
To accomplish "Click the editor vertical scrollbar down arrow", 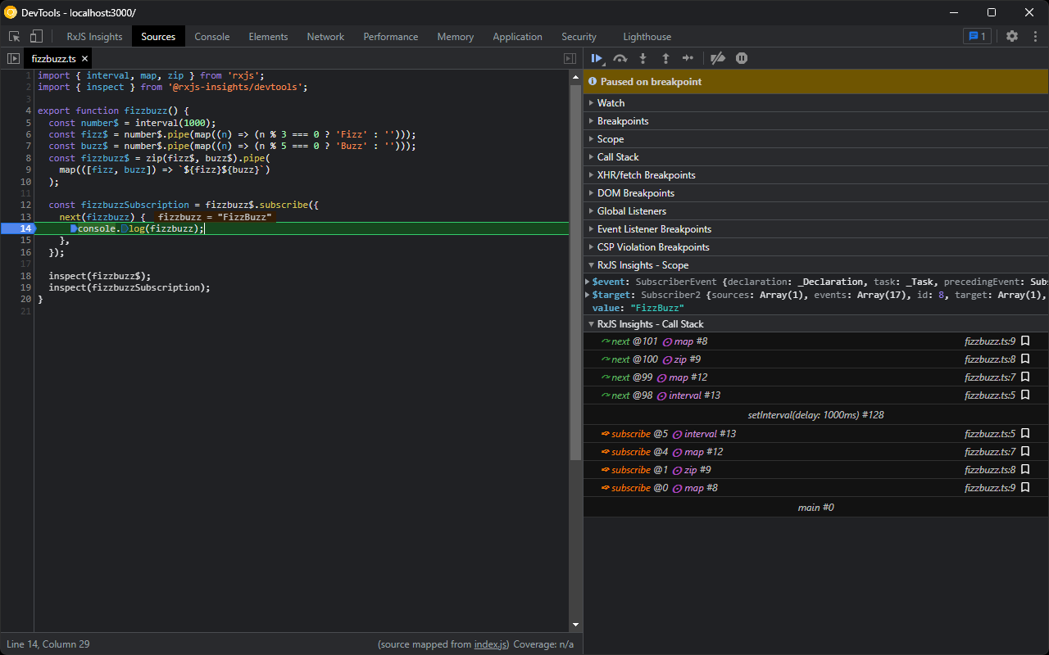I will coord(575,625).
